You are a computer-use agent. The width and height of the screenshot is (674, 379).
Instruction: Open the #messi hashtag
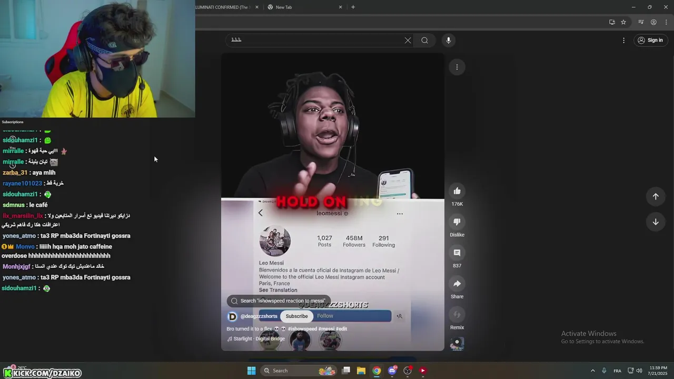(326, 329)
